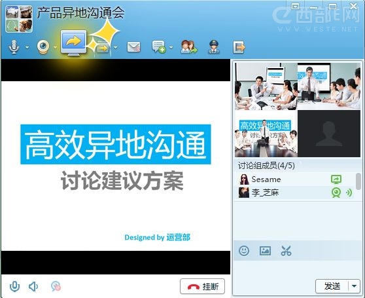
Task: Open dropdown arrow next to chat-plus icon
Action: click(x=171, y=47)
